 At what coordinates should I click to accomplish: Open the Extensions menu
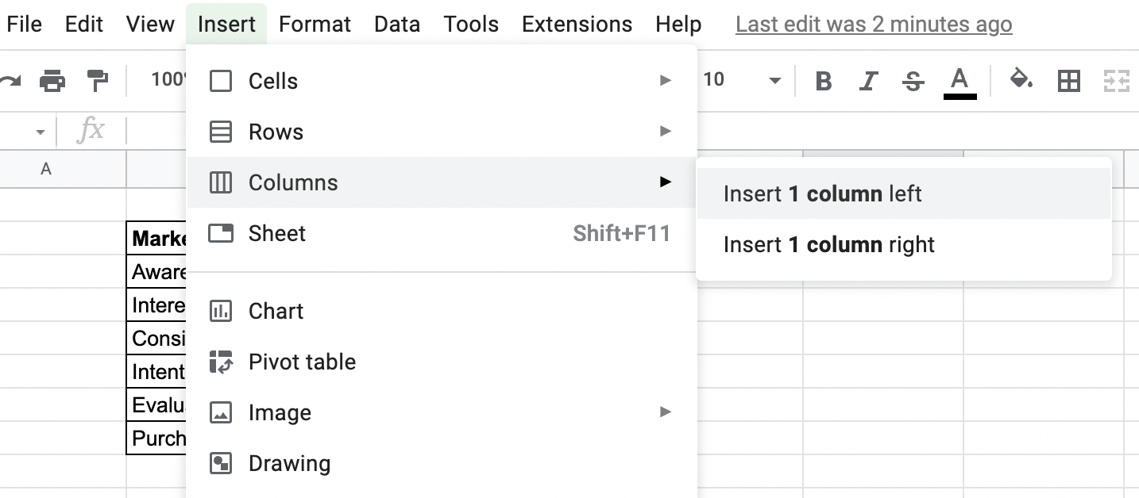pos(577,25)
